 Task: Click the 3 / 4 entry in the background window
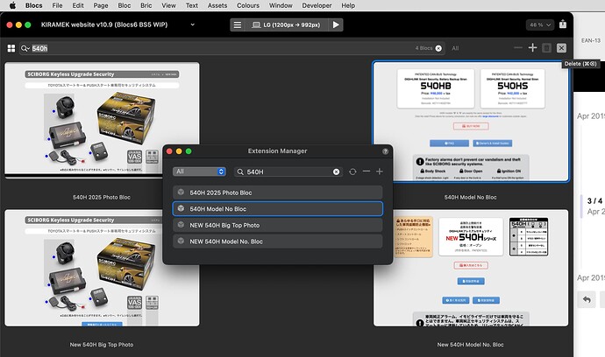[594, 200]
